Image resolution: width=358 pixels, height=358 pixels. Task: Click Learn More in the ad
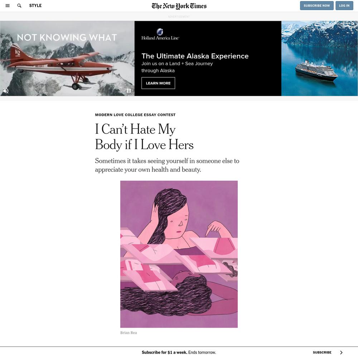point(158,83)
